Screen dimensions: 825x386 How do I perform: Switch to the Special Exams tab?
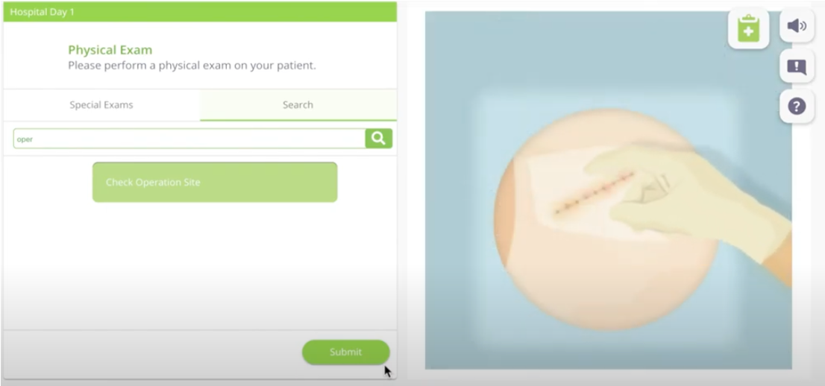click(x=101, y=104)
